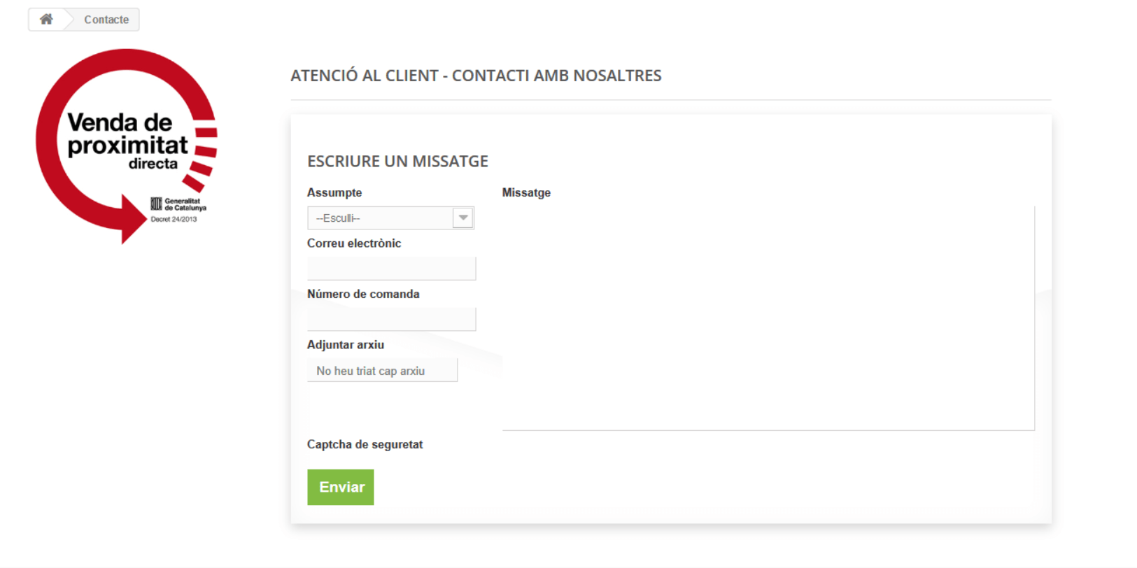Click the Missatge label
Screen dimensions: 1137x568
point(526,192)
